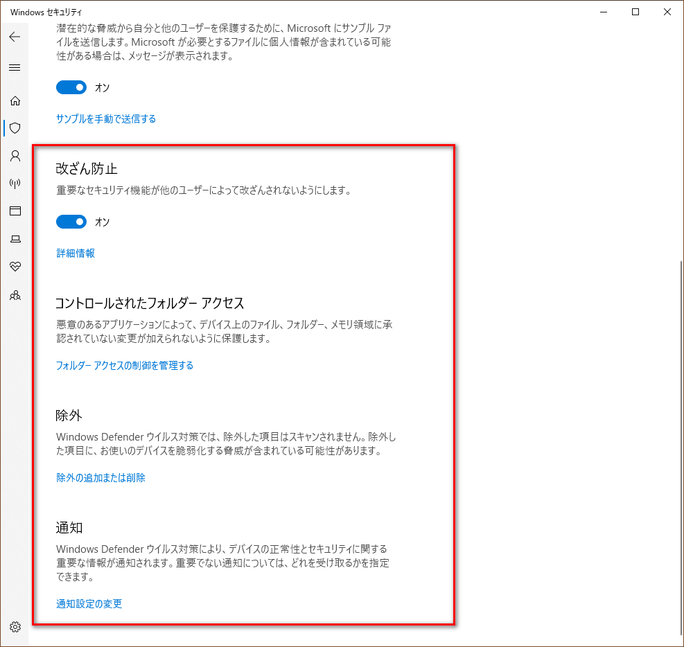Open App & browser control icon
Image resolution: width=684 pixels, height=647 pixels.
click(x=15, y=211)
